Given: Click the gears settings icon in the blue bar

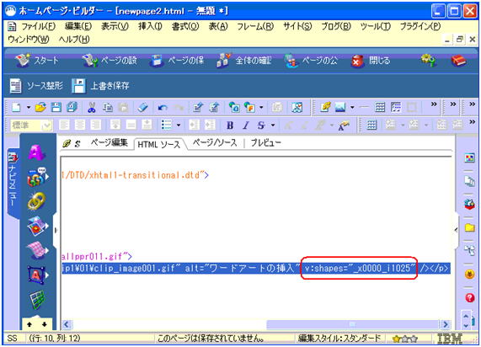Looking at the screenshot, I should [428, 60].
